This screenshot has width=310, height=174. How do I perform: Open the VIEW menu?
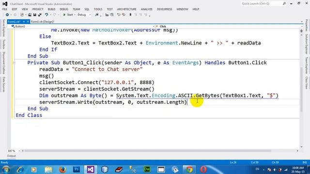coord(25,9)
